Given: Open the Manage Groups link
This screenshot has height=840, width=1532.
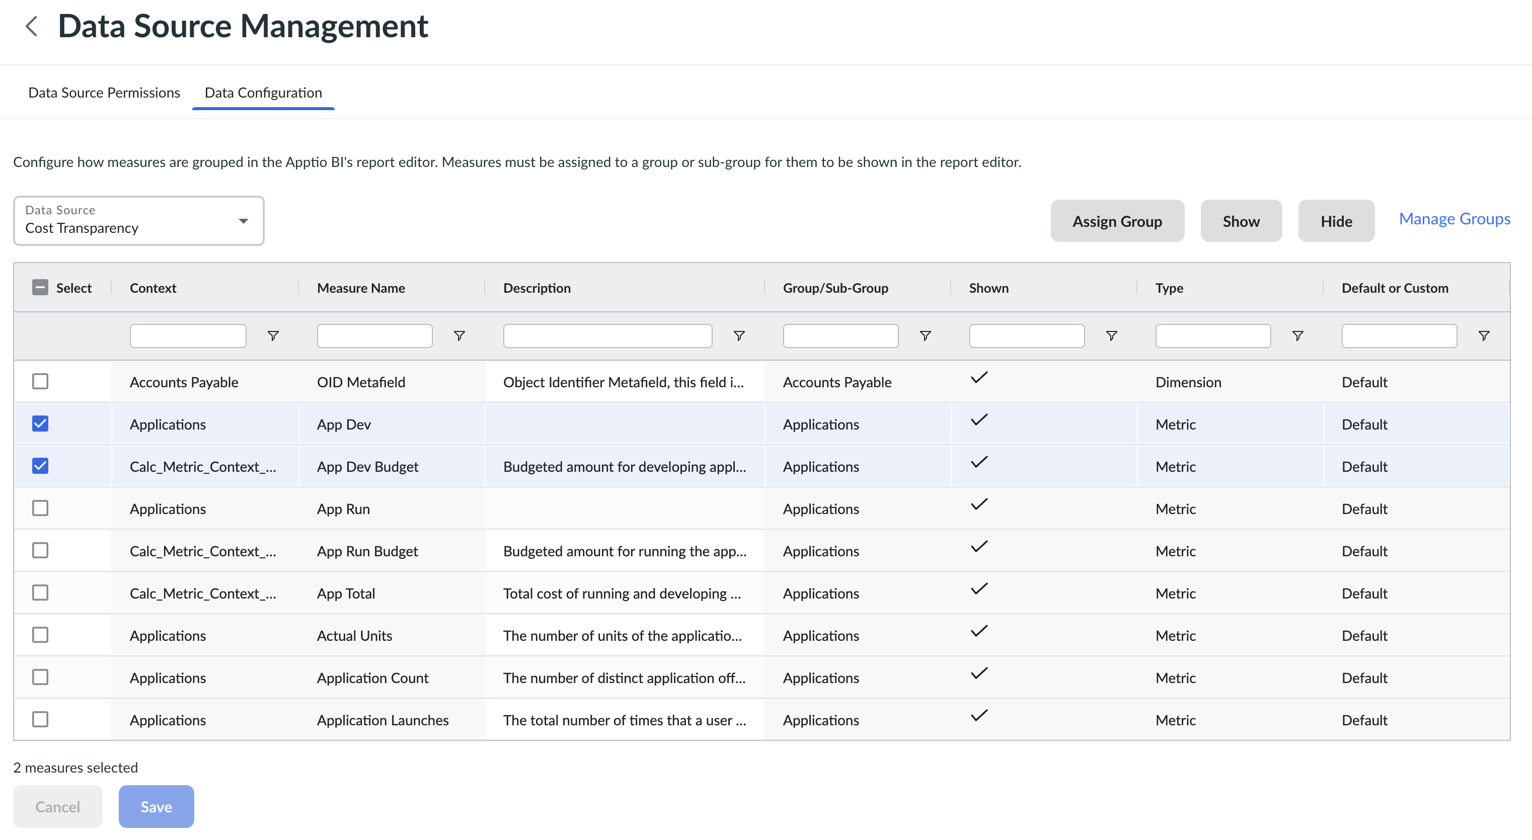Looking at the screenshot, I should (1454, 219).
